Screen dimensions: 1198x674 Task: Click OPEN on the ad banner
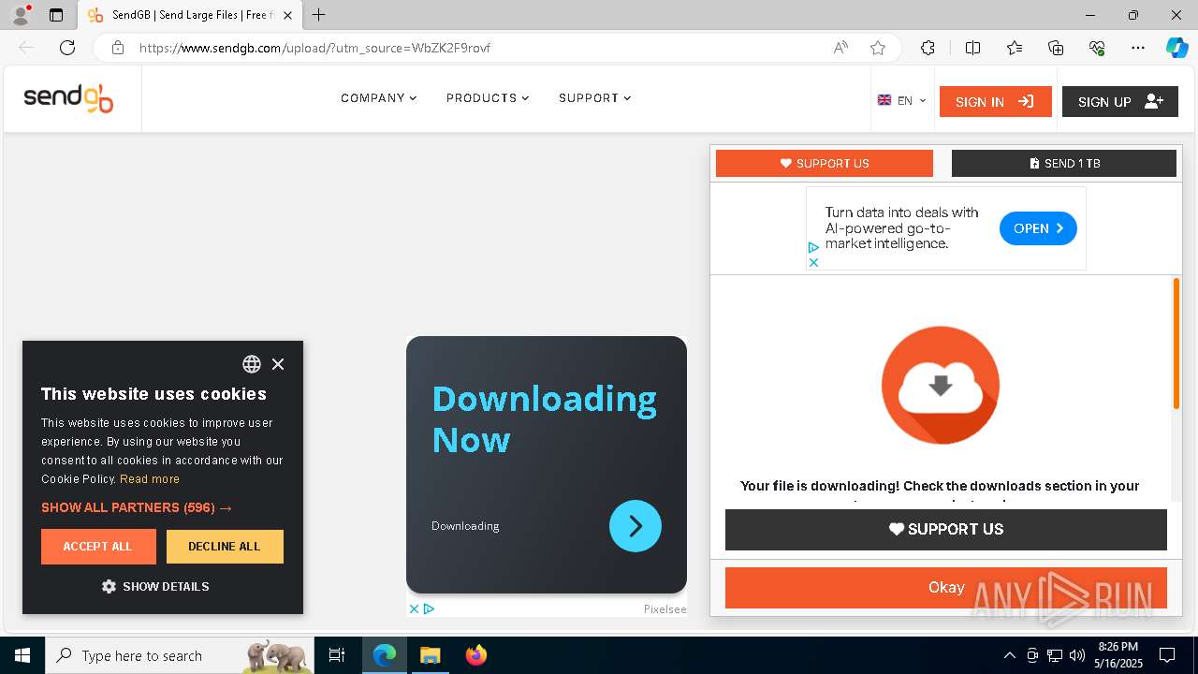(x=1038, y=228)
